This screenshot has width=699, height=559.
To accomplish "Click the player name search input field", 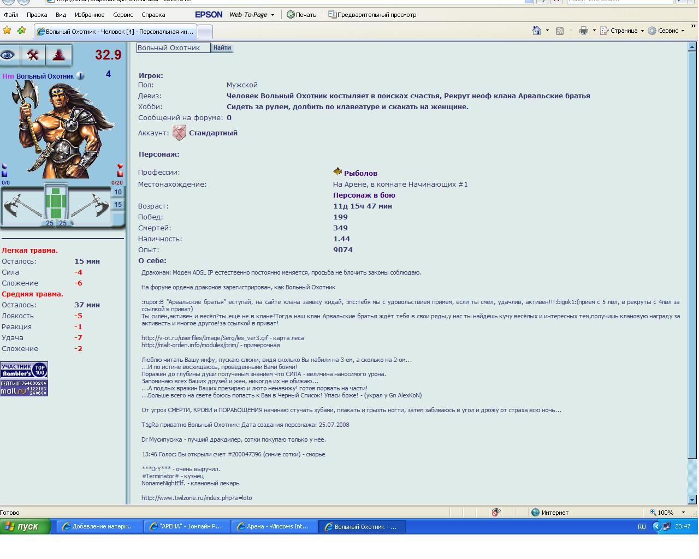I will [173, 47].
